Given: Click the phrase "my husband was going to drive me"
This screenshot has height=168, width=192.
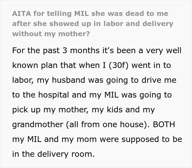Looking at the screenshot, I should coord(107,80).
